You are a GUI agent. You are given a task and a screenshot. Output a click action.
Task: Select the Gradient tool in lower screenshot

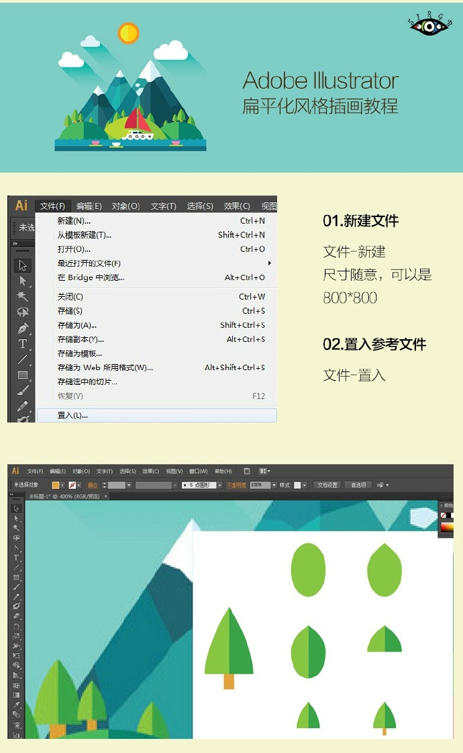point(16,695)
